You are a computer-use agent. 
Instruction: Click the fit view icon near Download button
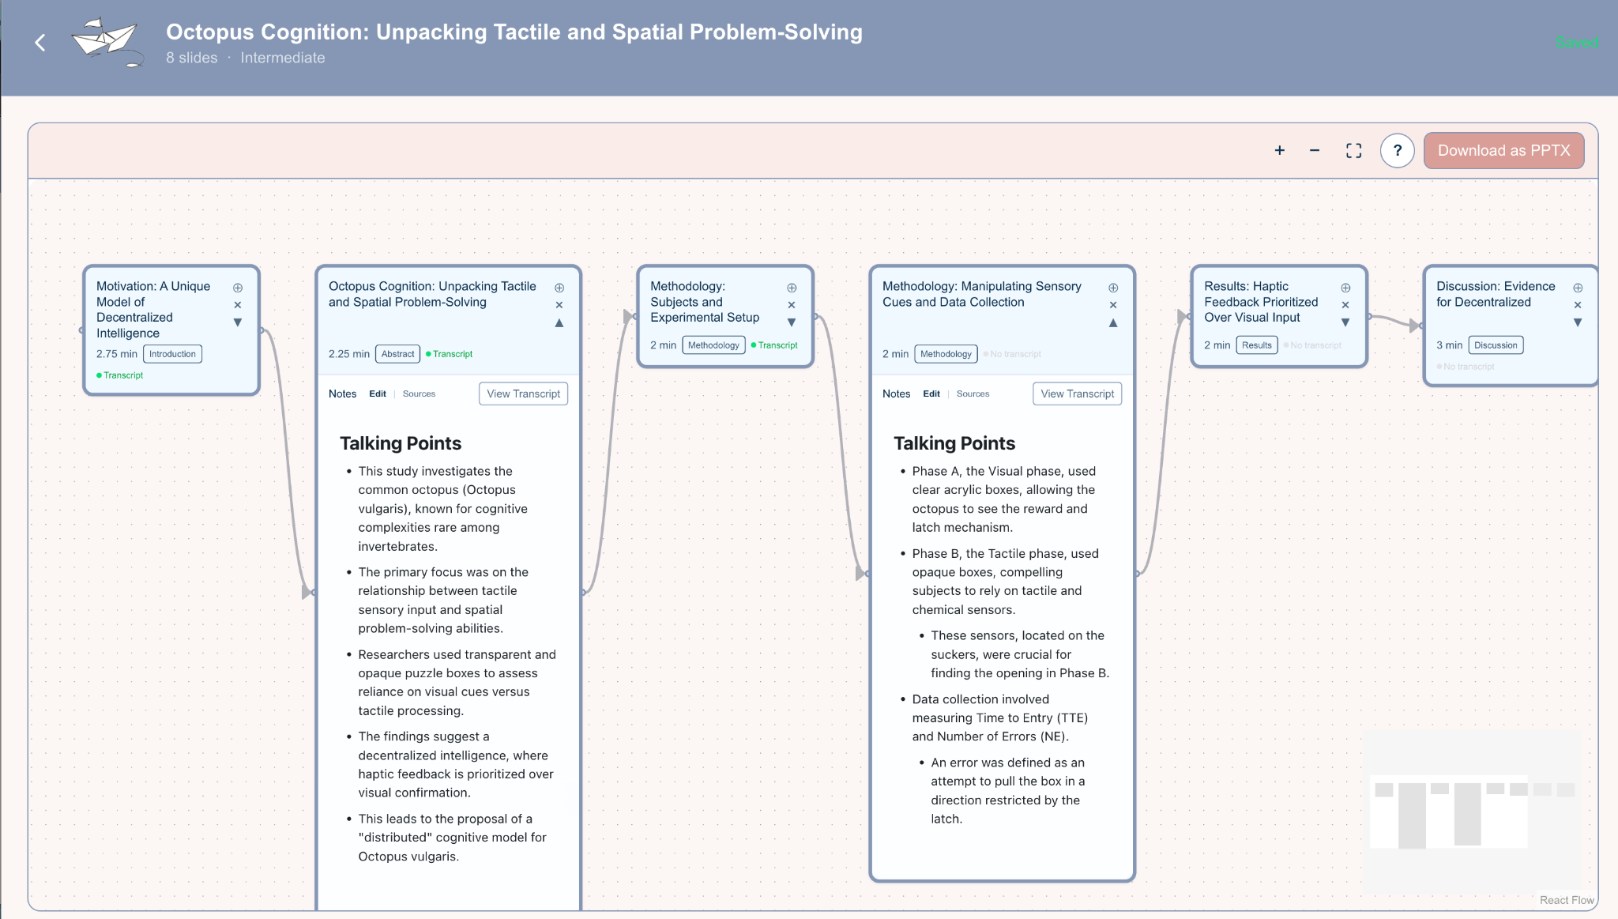pos(1353,150)
